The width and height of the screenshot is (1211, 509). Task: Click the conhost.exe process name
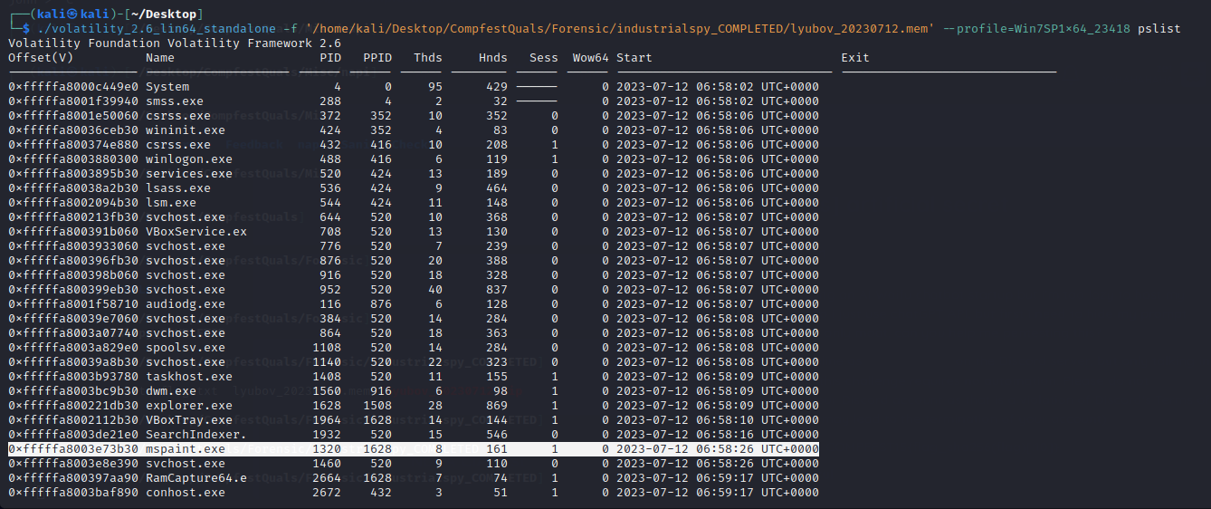186,493
